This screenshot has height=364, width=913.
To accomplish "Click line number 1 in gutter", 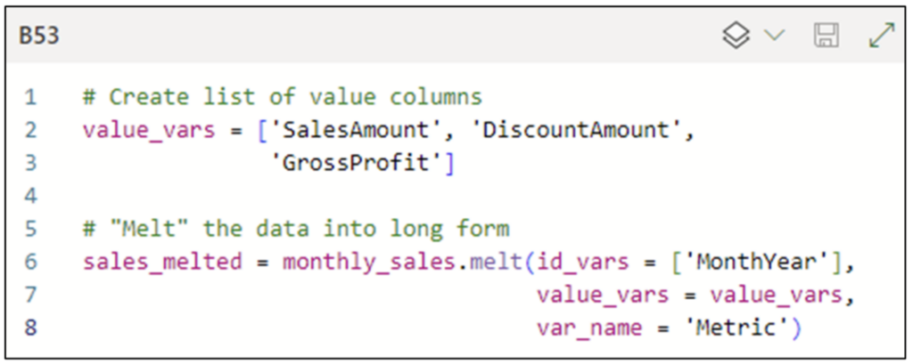I will (30, 97).
